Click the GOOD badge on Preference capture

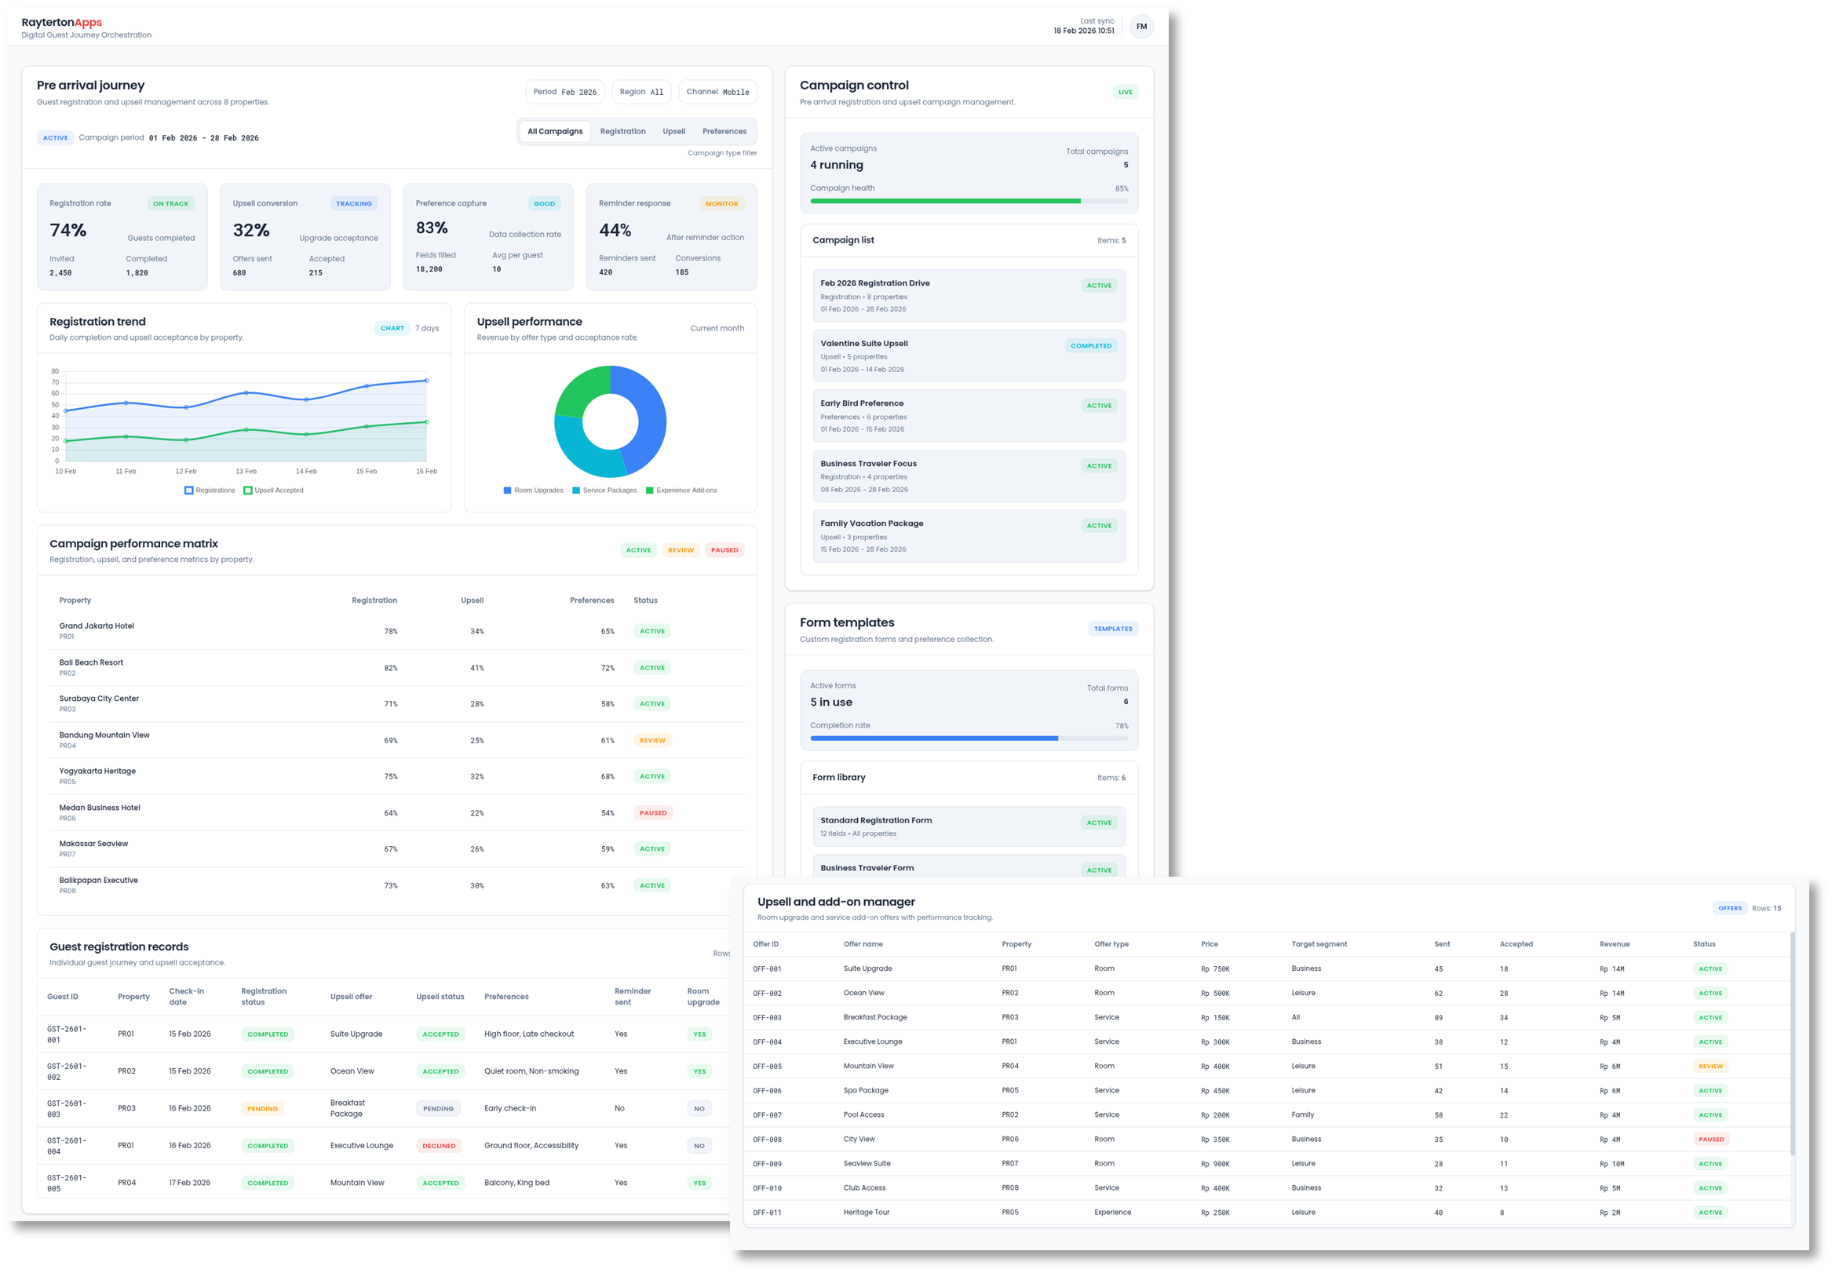point(545,203)
